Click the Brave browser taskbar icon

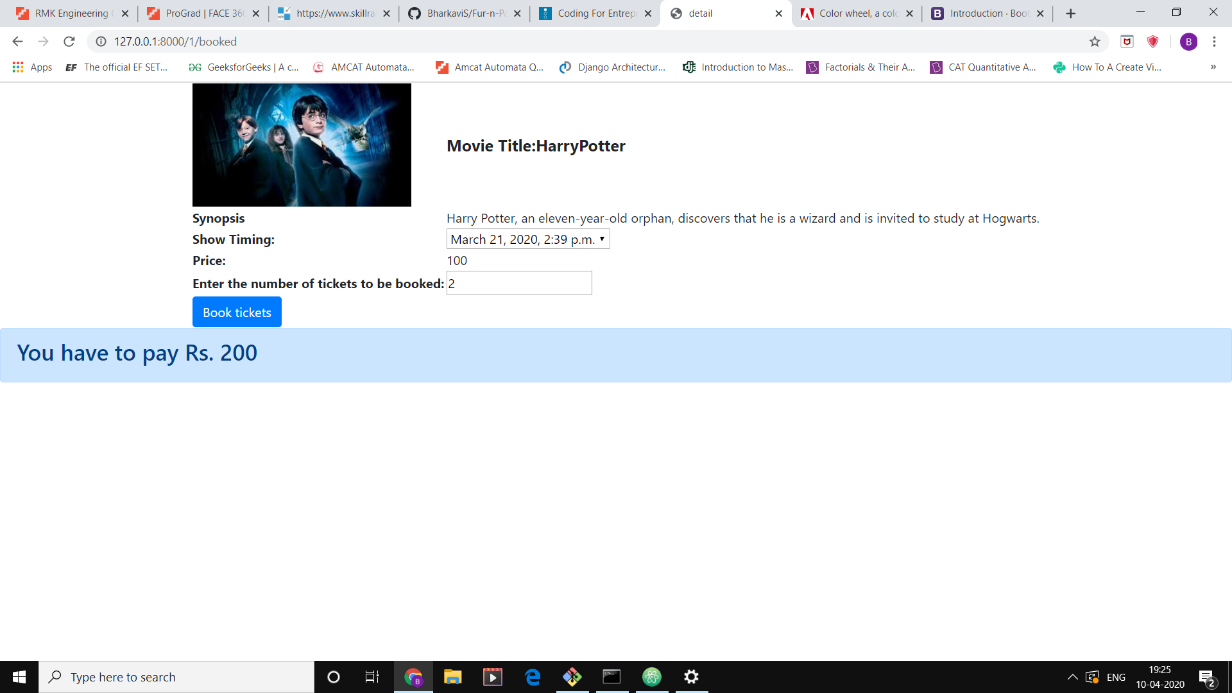413,676
